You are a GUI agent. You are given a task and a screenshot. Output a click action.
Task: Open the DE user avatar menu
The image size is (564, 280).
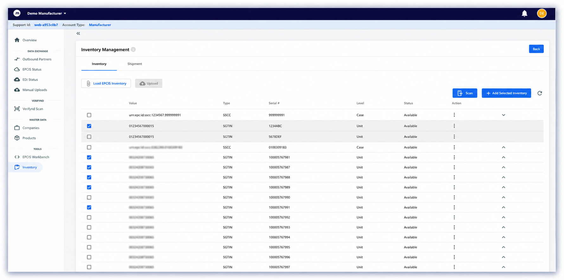542,13
